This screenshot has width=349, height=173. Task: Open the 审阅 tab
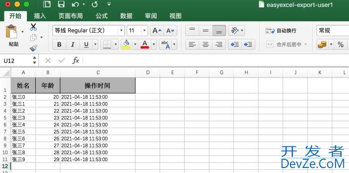[x=151, y=16]
